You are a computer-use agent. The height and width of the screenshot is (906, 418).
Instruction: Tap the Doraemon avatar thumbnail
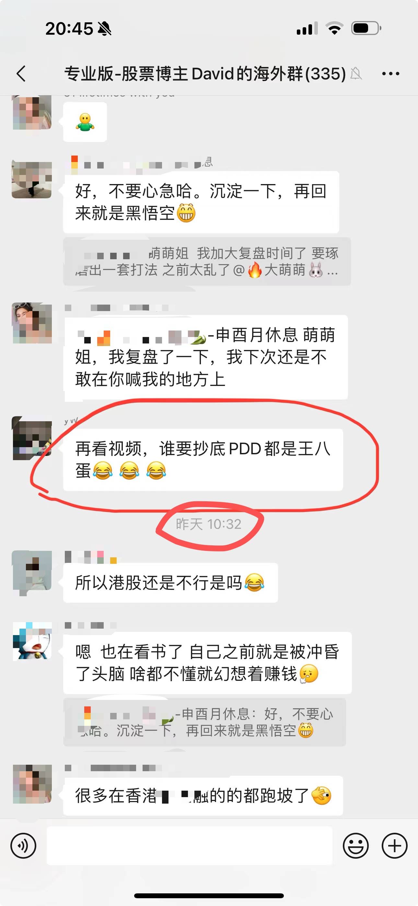click(x=32, y=641)
